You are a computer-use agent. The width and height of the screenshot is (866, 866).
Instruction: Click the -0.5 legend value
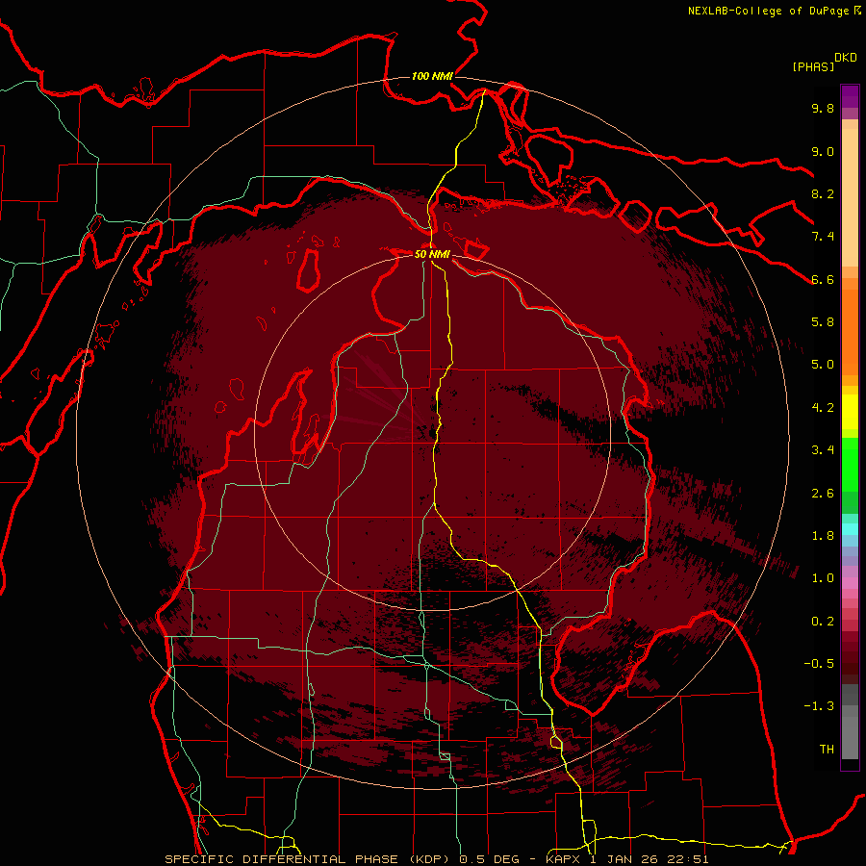click(819, 664)
